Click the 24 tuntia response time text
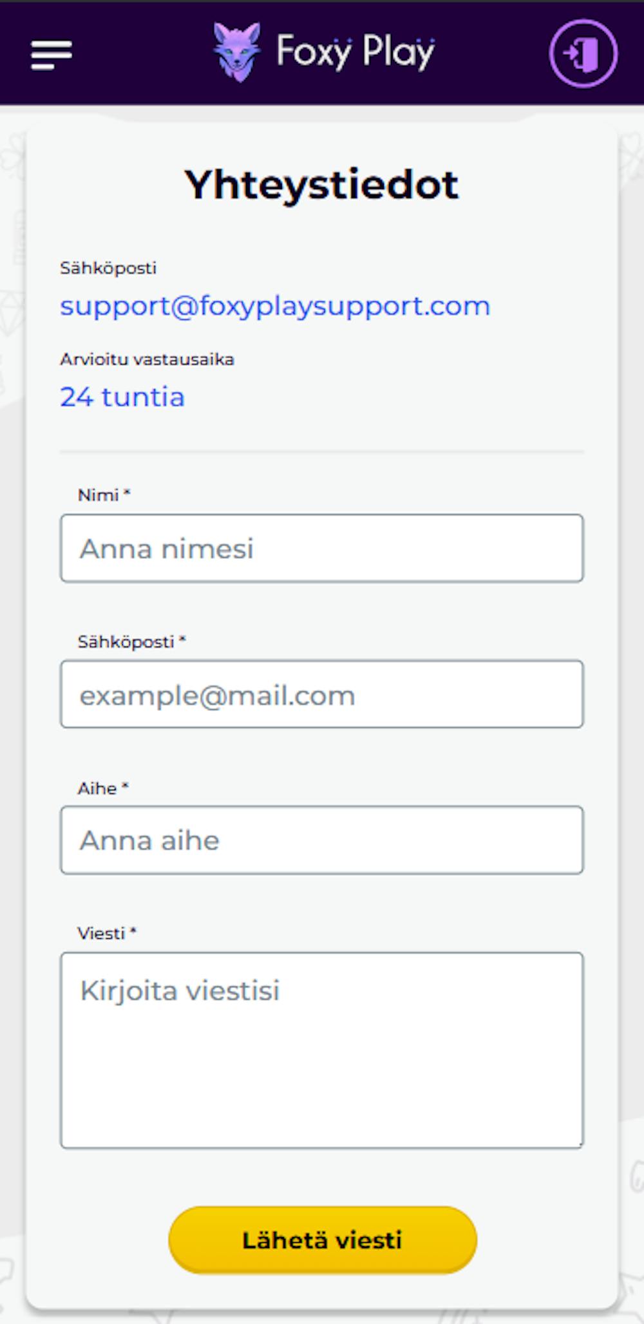This screenshot has height=1324, width=644. click(x=122, y=397)
